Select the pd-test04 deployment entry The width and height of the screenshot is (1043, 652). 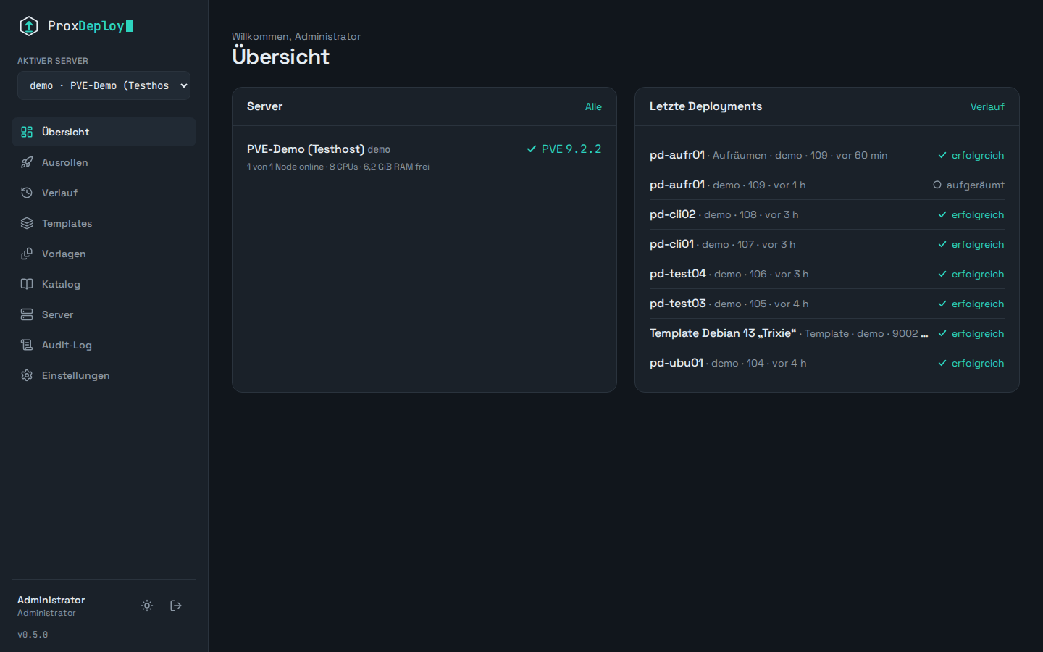coord(827,274)
